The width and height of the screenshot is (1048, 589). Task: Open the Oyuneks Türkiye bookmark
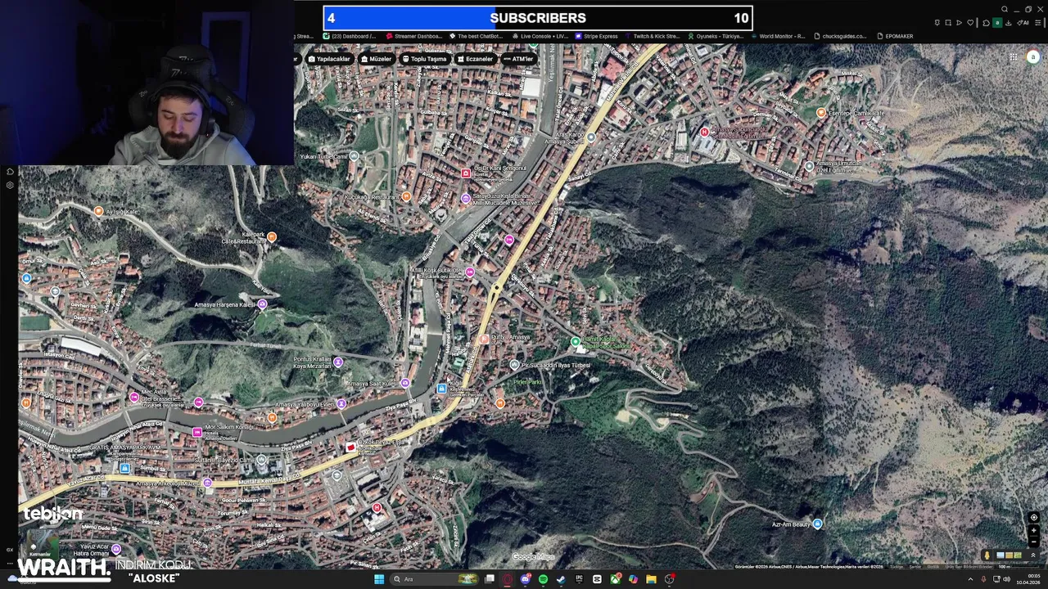pyautogui.click(x=716, y=36)
